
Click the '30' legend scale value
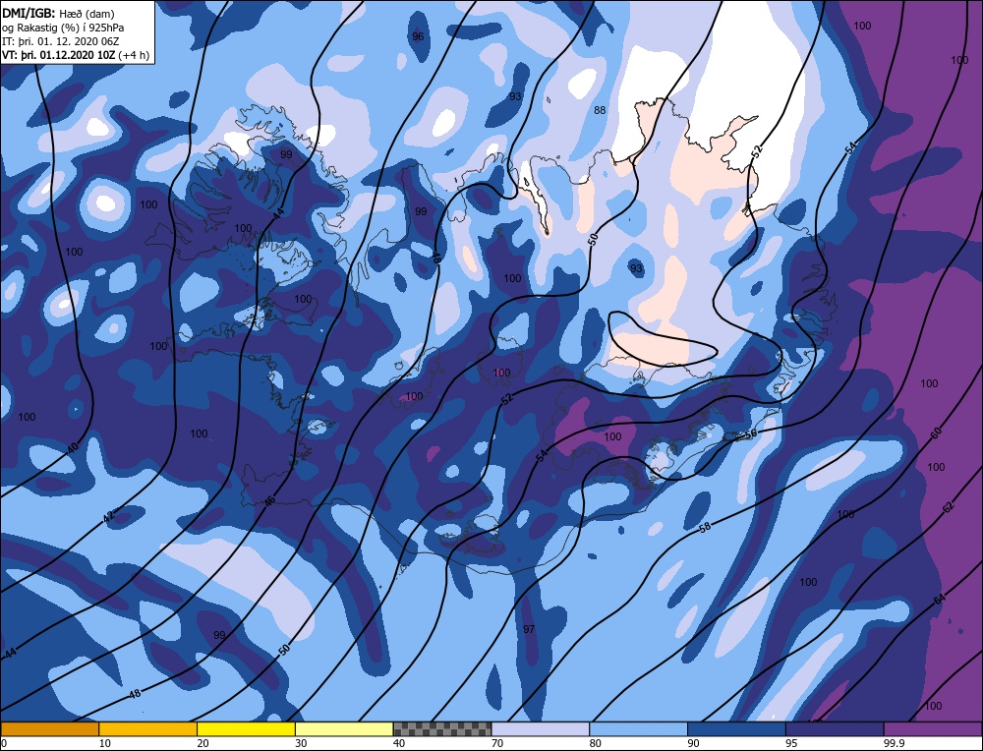(301, 743)
